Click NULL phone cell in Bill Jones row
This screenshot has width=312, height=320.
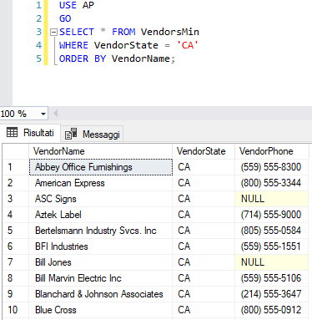pos(272,262)
